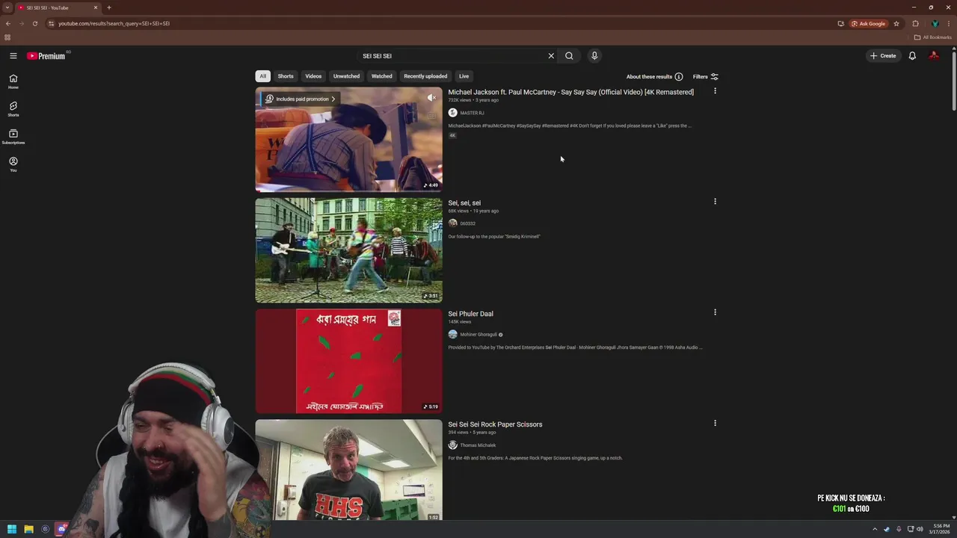Close the SEI SEI SEI YouTube tab
The height and width of the screenshot is (538, 957).
96,7
